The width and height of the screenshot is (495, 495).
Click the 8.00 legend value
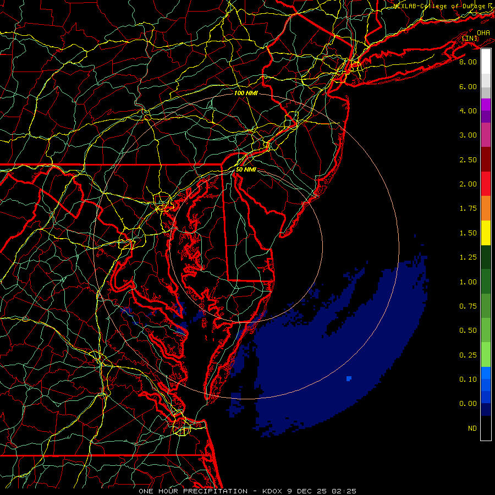[x=468, y=62]
